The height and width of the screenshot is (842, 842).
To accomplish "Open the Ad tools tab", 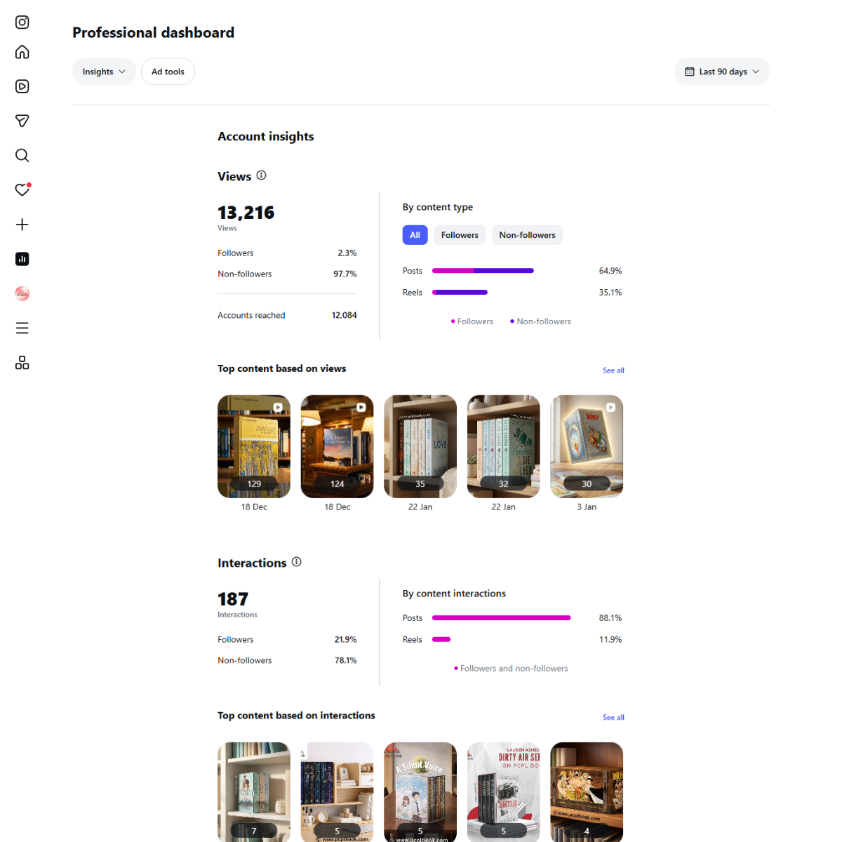I will pos(168,72).
